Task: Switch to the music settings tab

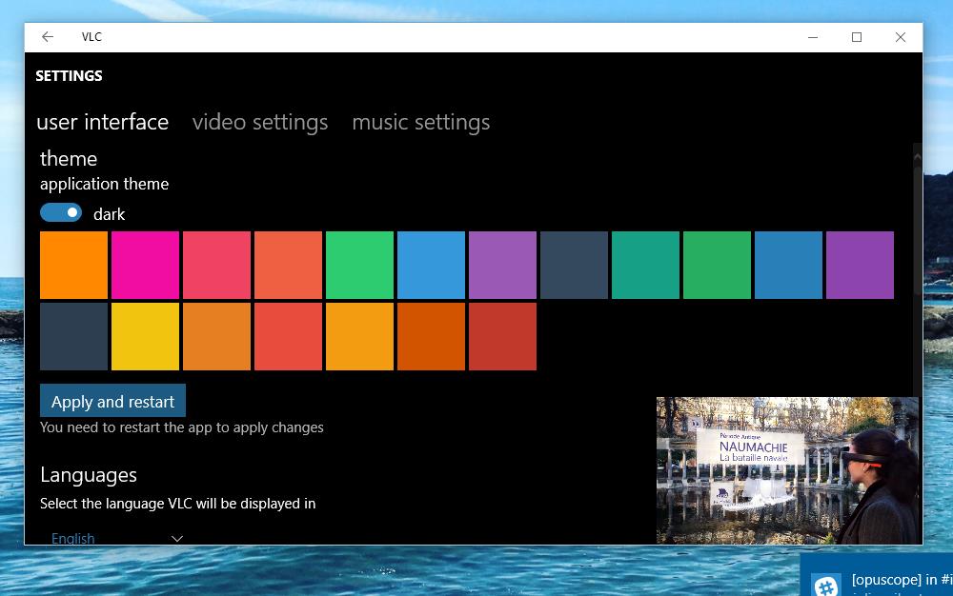Action: 420,122
